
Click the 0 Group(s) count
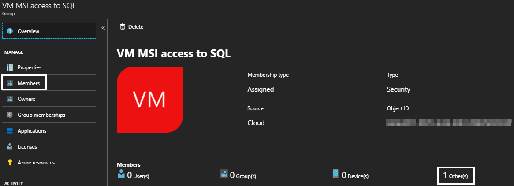(243, 176)
